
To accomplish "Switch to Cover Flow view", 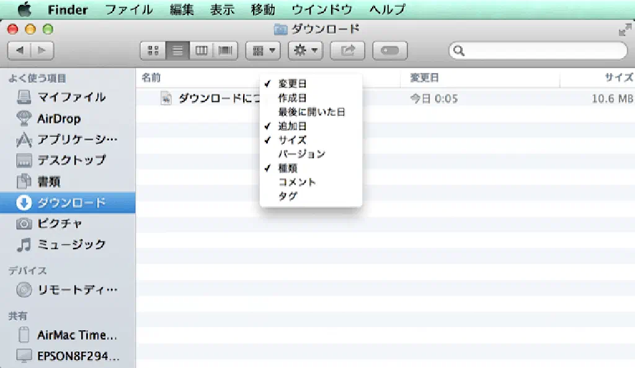I will 225,51.
